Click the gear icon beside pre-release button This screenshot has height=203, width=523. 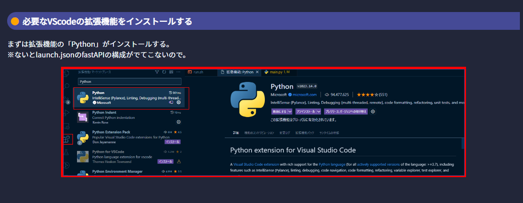point(373,111)
